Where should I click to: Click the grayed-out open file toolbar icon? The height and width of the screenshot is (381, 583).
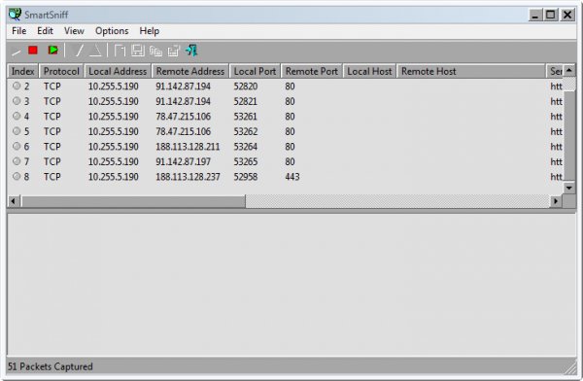pos(120,51)
